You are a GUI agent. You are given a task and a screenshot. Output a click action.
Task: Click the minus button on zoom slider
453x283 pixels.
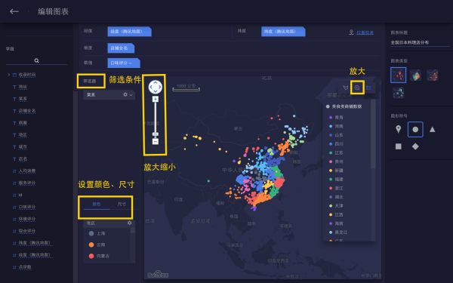[156, 142]
